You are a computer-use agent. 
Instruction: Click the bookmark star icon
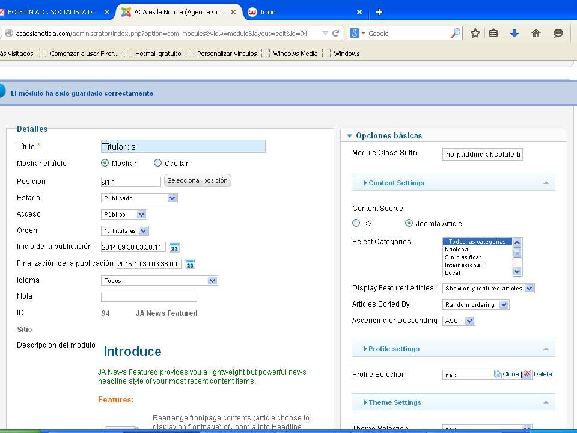[475, 34]
